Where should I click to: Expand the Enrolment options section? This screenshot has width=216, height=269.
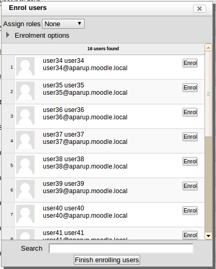(42, 36)
